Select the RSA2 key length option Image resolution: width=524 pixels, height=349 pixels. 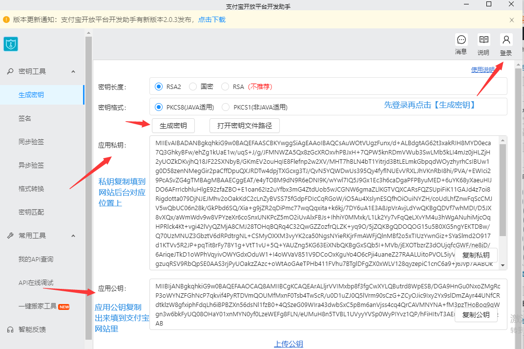[159, 87]
